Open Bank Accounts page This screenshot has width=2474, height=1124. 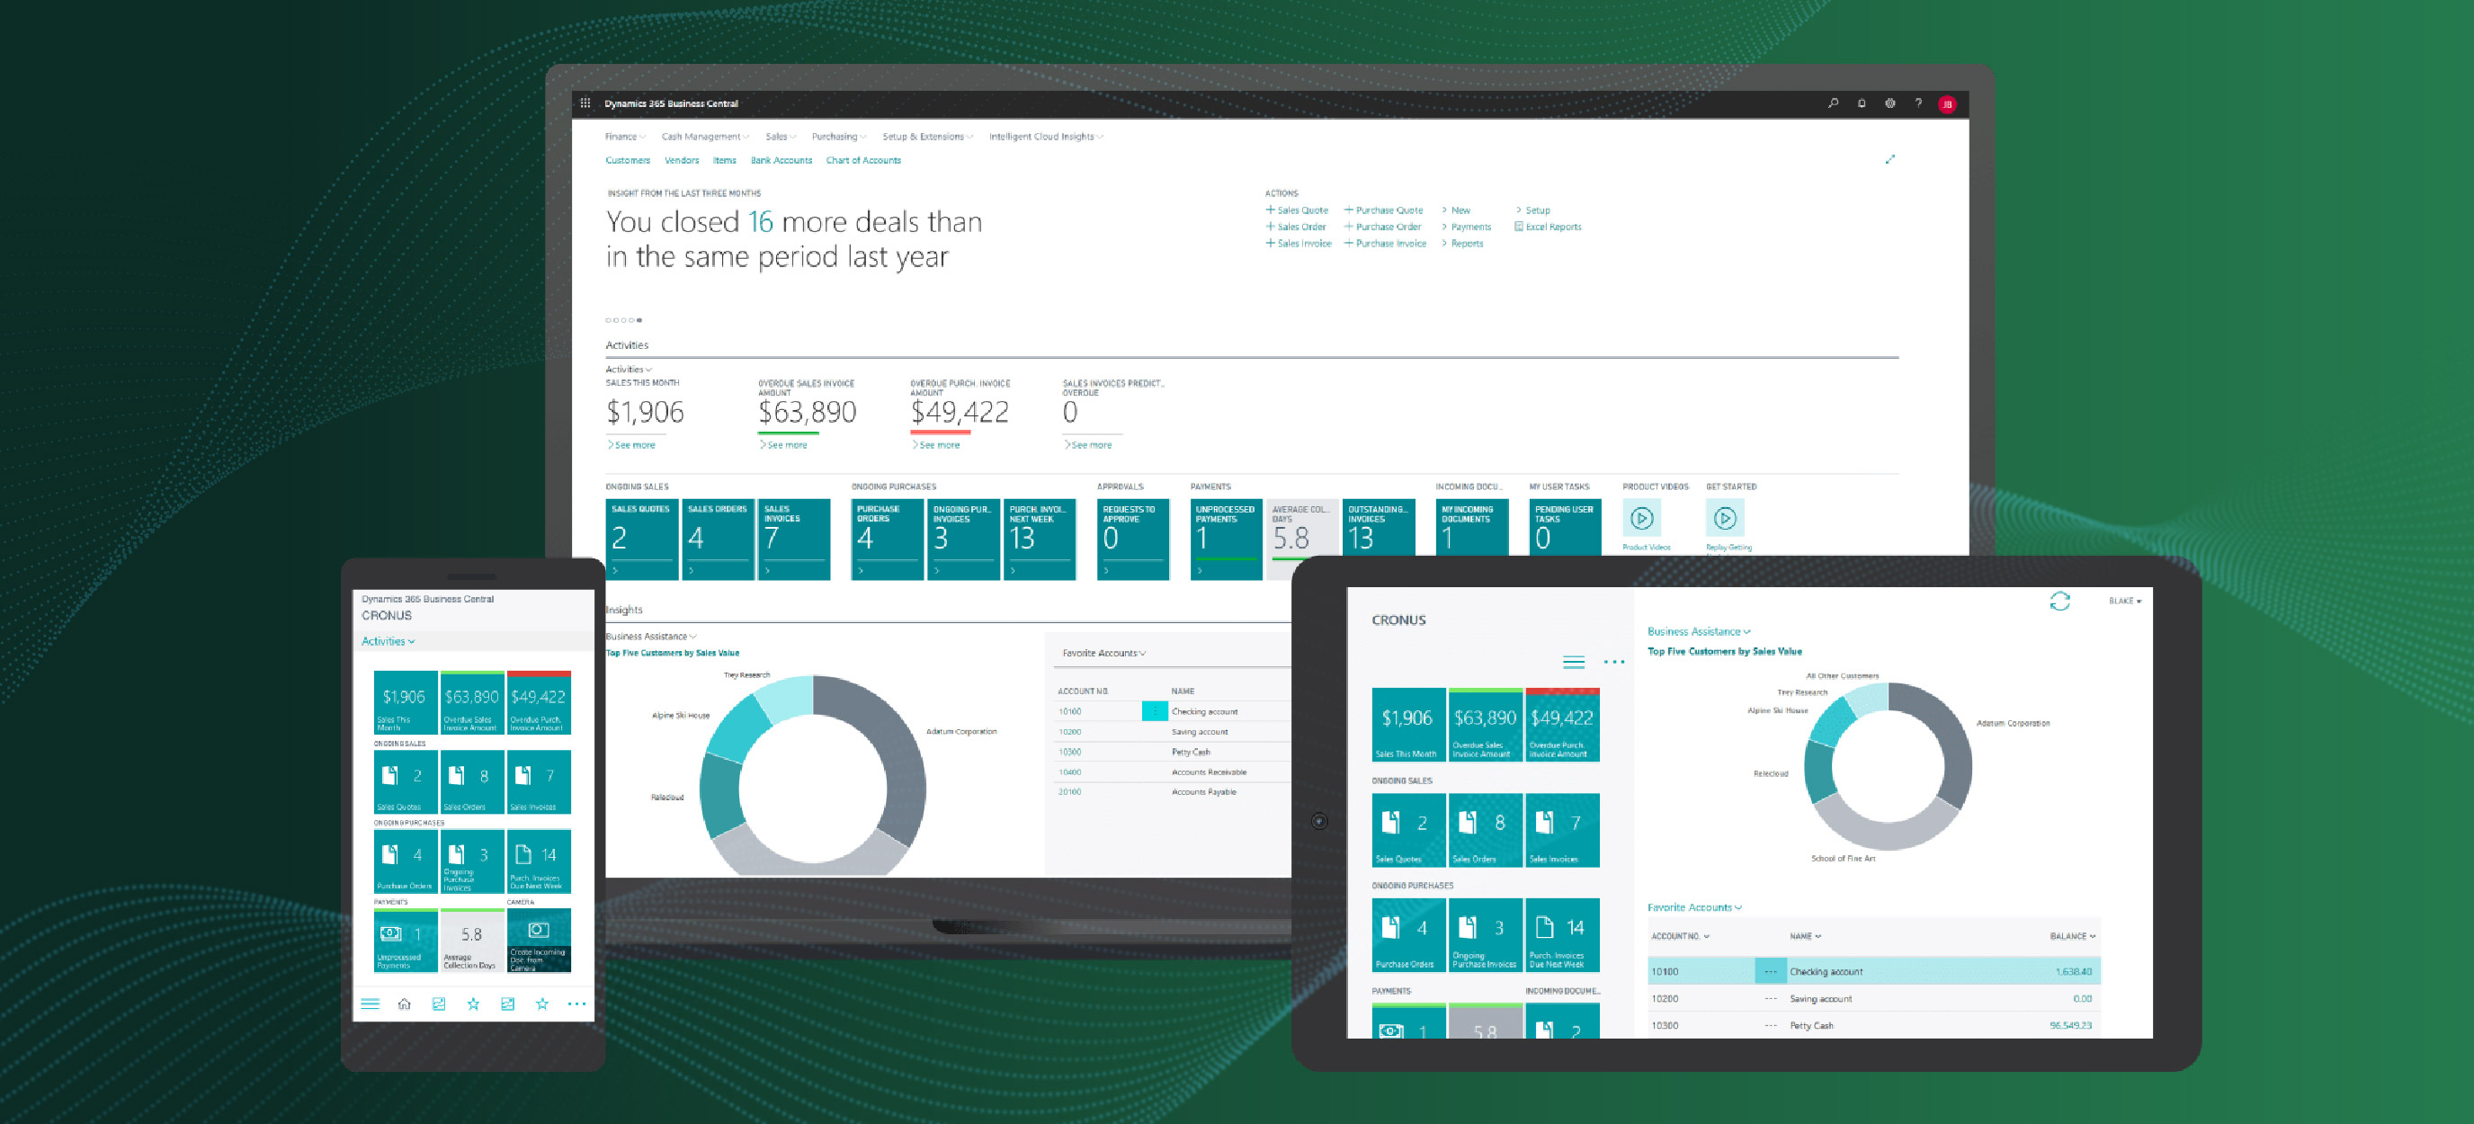781,160
